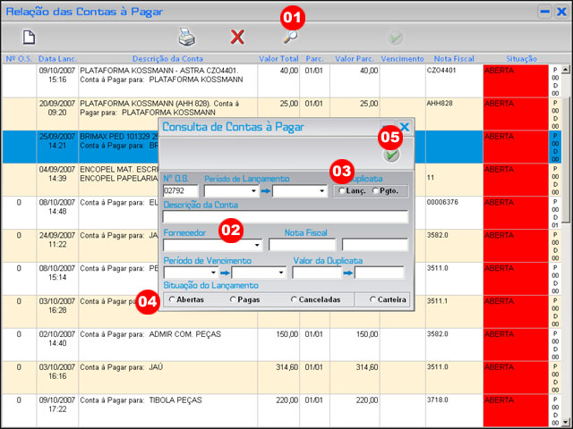Click the red X delete icon
Image resolution: width=573 pixels, height=429 pixels.
[x=237, y=38]
